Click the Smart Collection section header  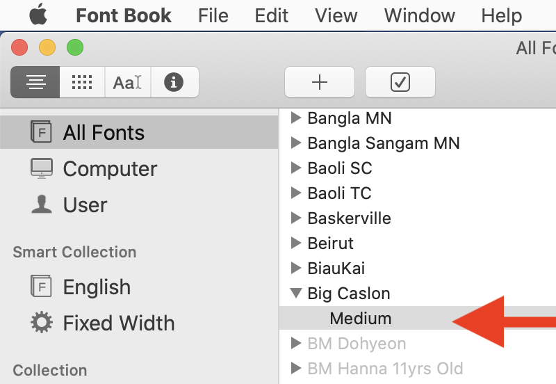[74, 252]
